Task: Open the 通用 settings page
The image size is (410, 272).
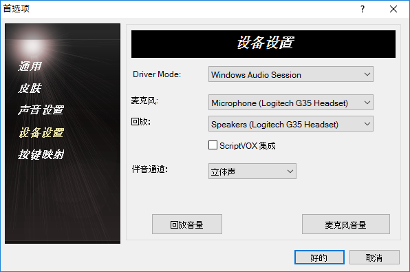Action: (x=30, y=66)
